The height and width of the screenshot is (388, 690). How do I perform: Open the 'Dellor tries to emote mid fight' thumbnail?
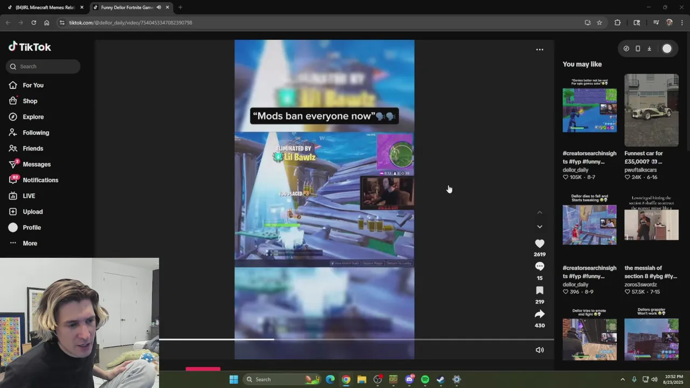click(590, 334)
